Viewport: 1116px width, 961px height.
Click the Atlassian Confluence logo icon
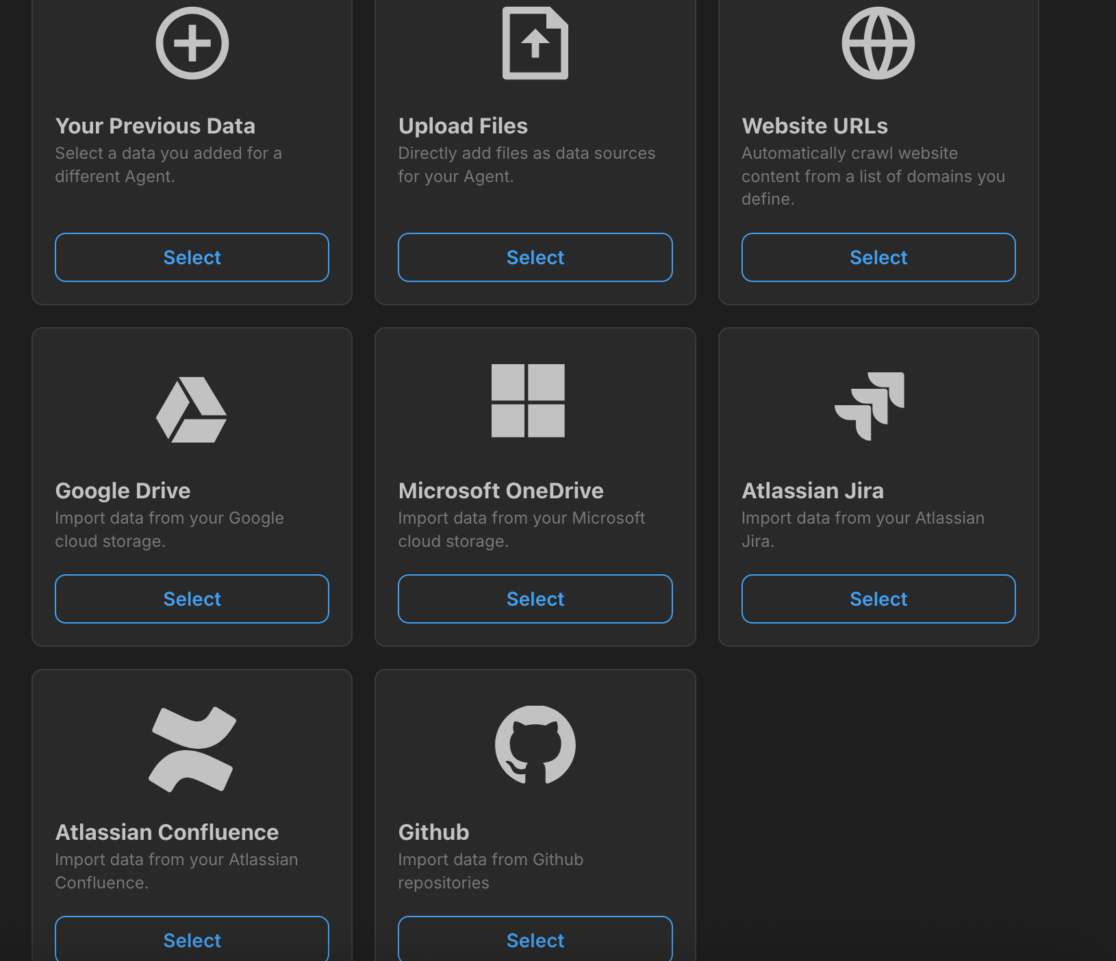tap(192, 749)
